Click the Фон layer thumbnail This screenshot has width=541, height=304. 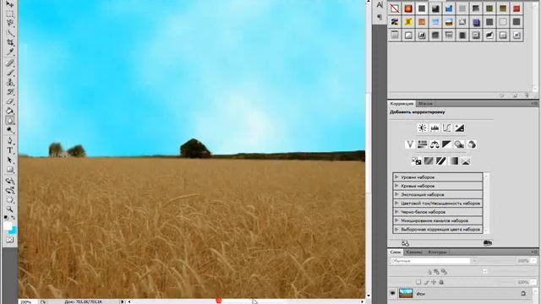(406, 293)
